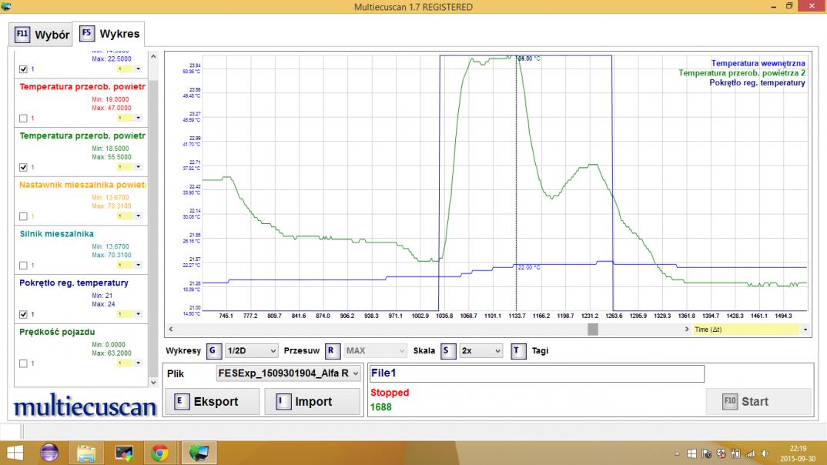Click the T Tagi key icon
827x465 pixels.
click(518, 350)
